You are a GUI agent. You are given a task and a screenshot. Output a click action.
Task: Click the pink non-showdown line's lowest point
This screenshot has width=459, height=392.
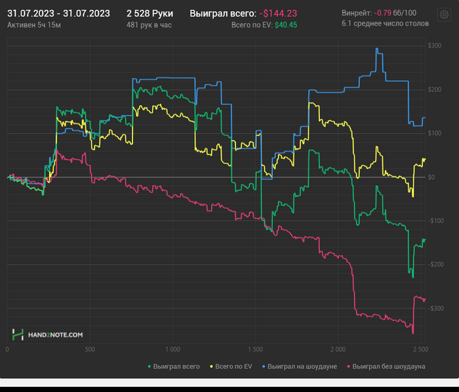tap(412, 333)
